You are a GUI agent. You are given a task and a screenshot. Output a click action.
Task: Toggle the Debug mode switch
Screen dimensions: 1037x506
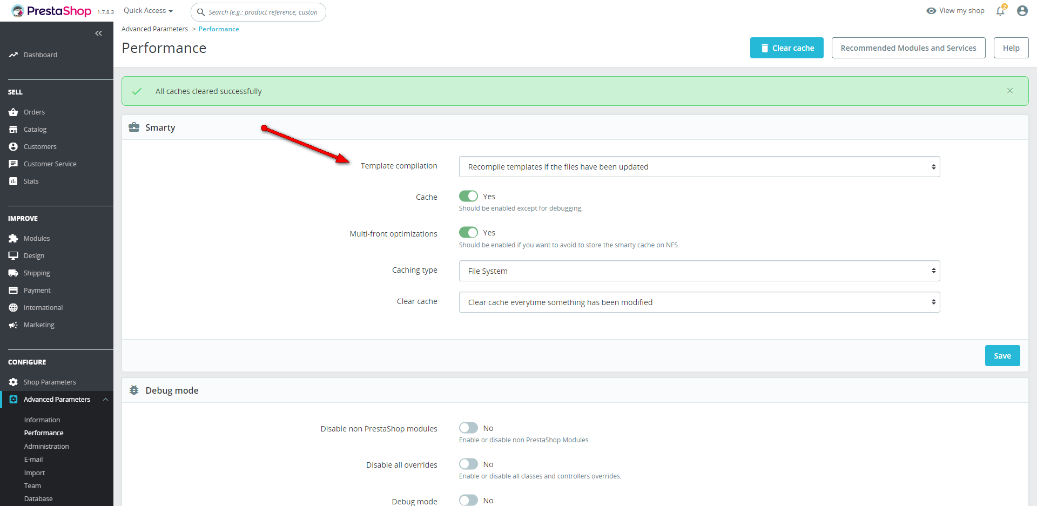click(x=468, y=500)
